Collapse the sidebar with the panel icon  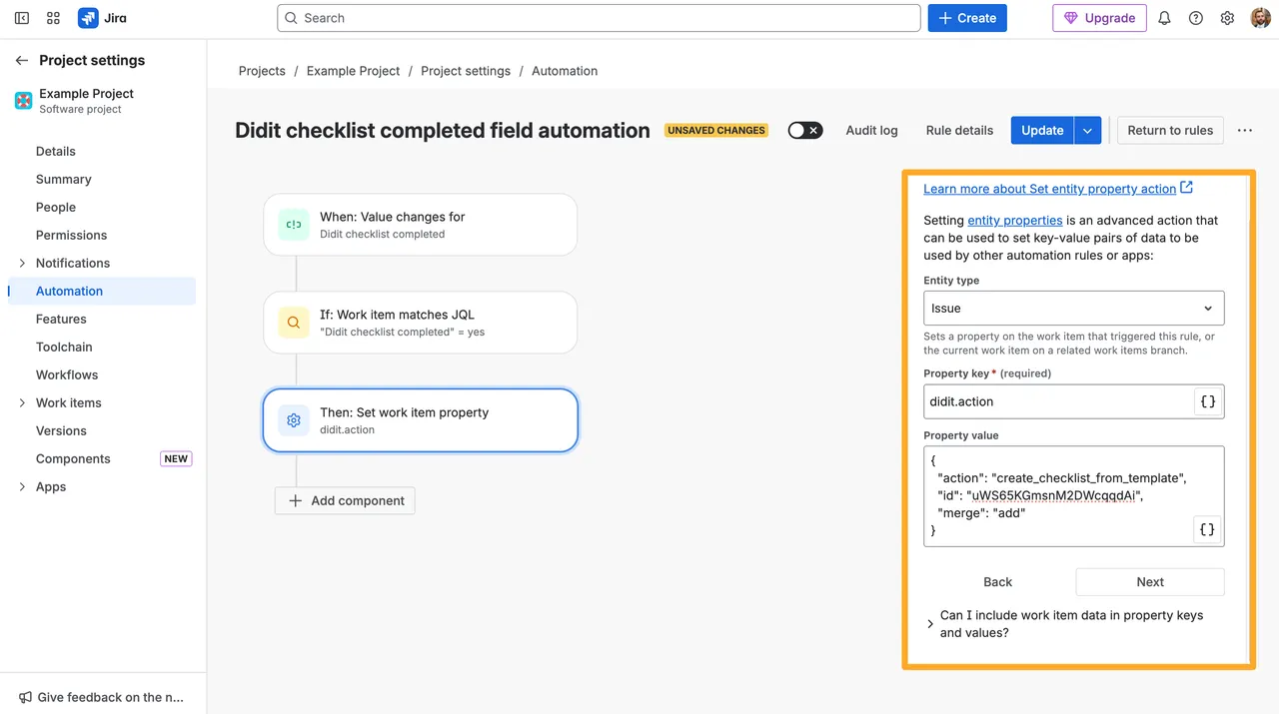(22, 18)
